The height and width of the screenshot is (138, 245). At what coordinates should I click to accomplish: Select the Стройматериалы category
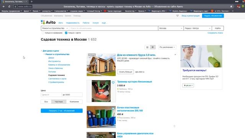(x=56, y=82)
